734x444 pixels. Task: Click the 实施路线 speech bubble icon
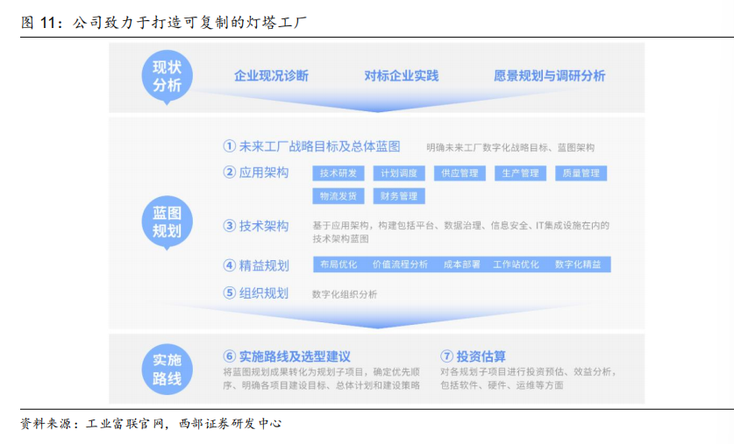(x=167, y=370)
